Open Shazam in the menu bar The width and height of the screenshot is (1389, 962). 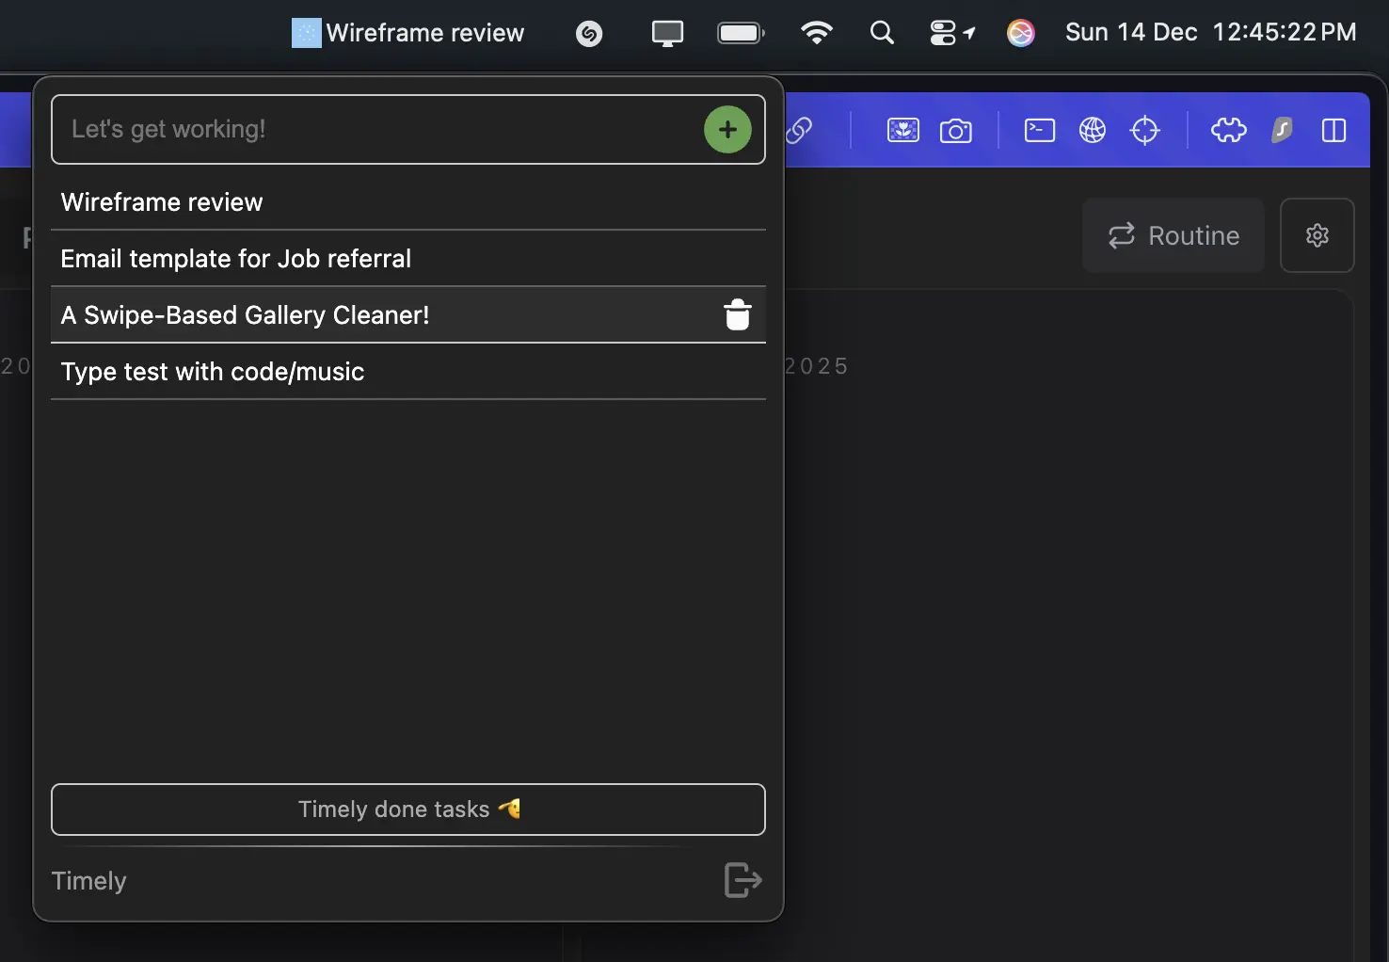pyautogui.click(x=589, y=34)
